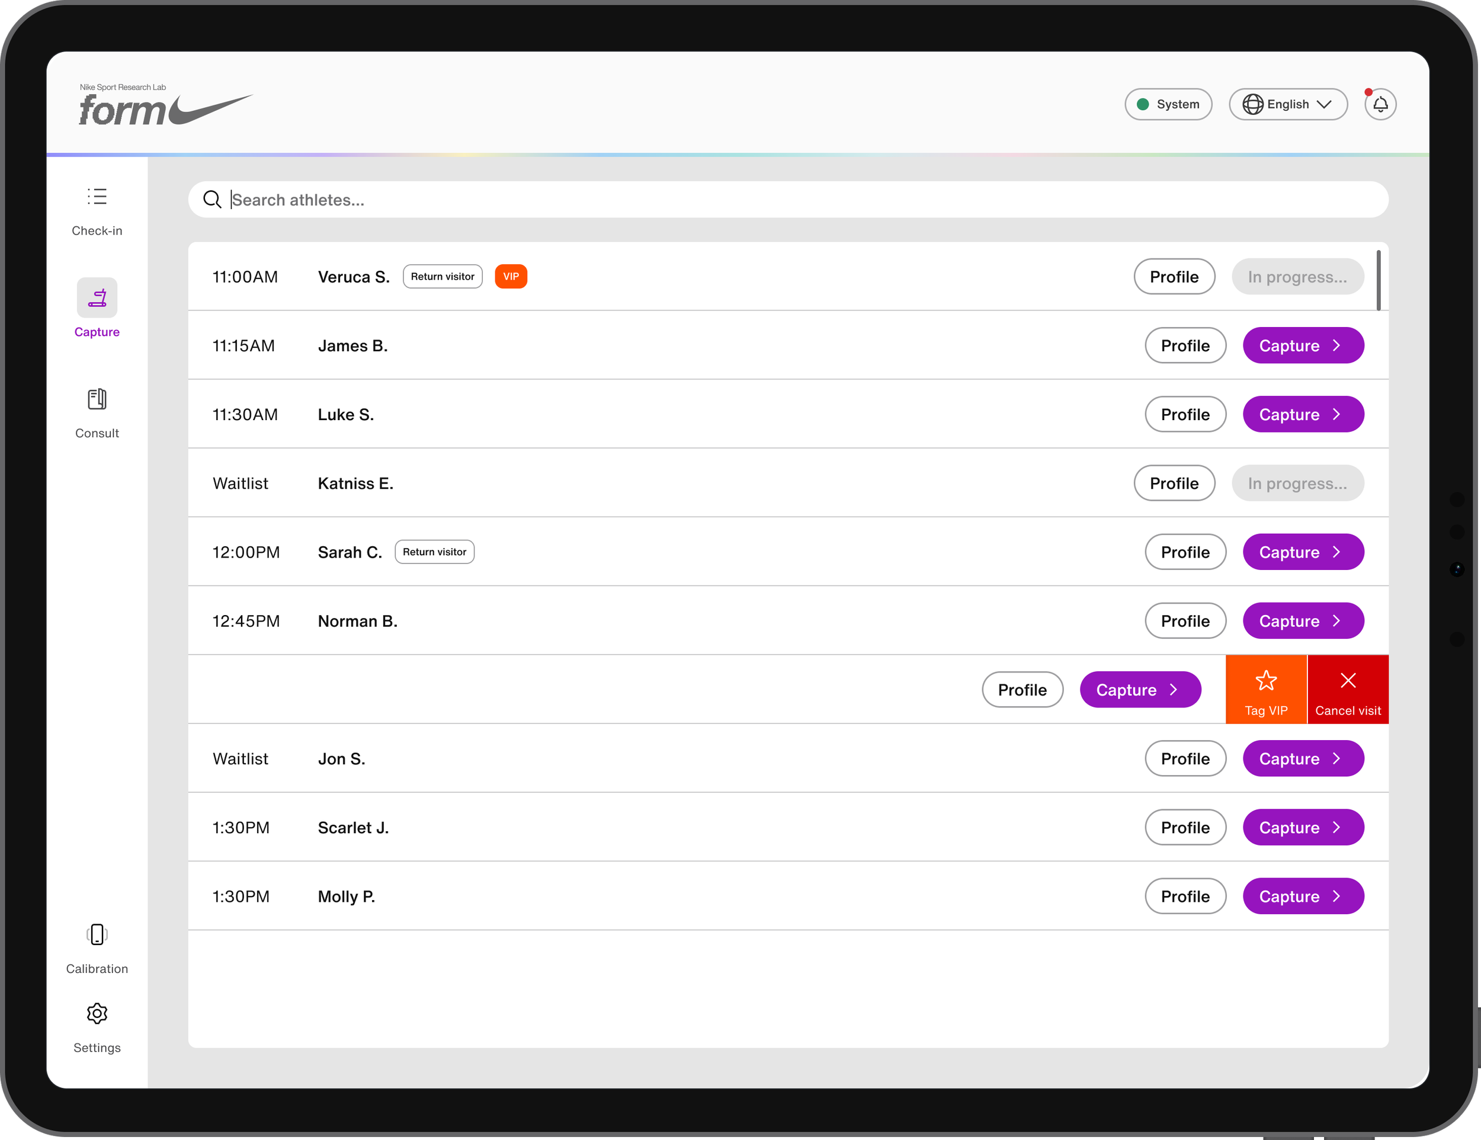This screenshot has height=1140, width=1481.
Task: Switch to Capture tab label
Action: click(x=97, y=332)
